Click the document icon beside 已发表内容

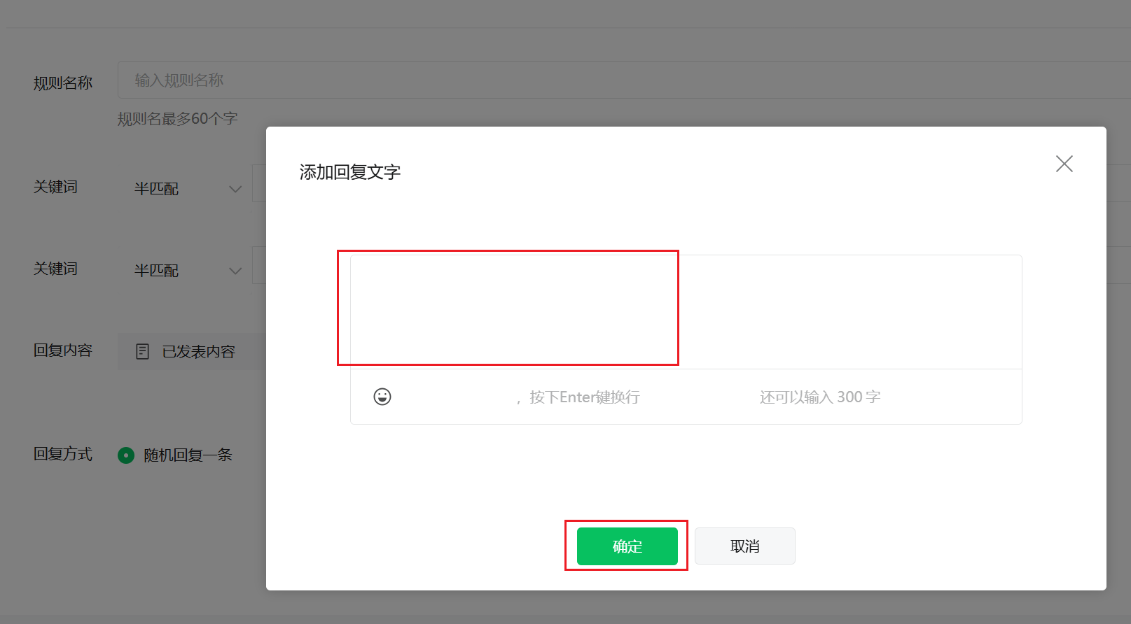pos(142,351)
